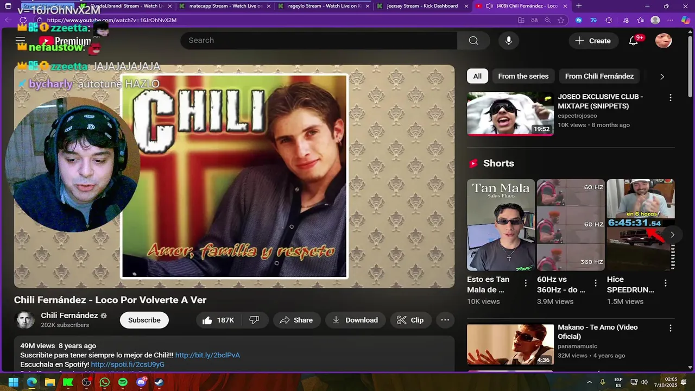Viewport: 695px width, 391px height.
Task: Mute the audio on the YouTube browser tab
Action: [x=489, y=6]
